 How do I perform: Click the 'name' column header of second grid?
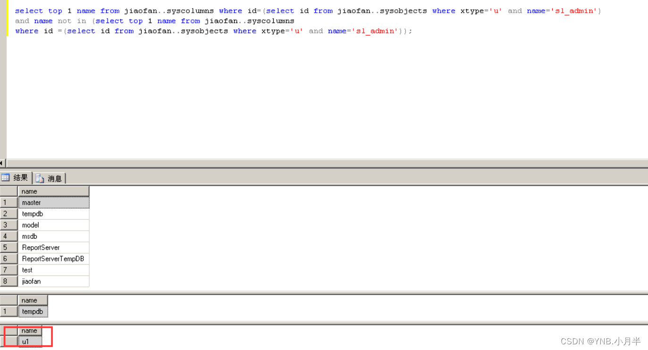coord(33,300)
